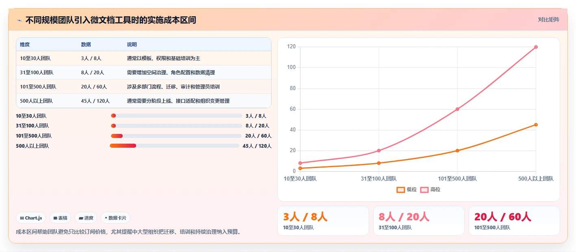This screenshot has width=576, height=252.
Task: Click 高位 data point at 31至100人团队 (20)
Action: pos(379,151)
